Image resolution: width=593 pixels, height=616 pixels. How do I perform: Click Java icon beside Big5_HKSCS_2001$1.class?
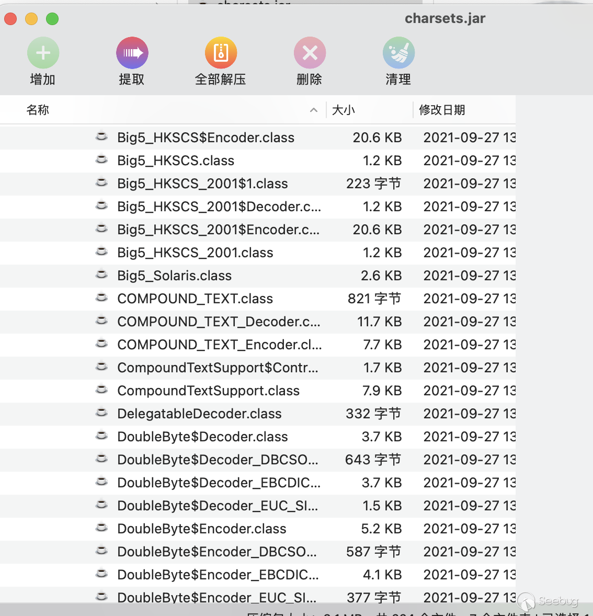tap(102, 182)
